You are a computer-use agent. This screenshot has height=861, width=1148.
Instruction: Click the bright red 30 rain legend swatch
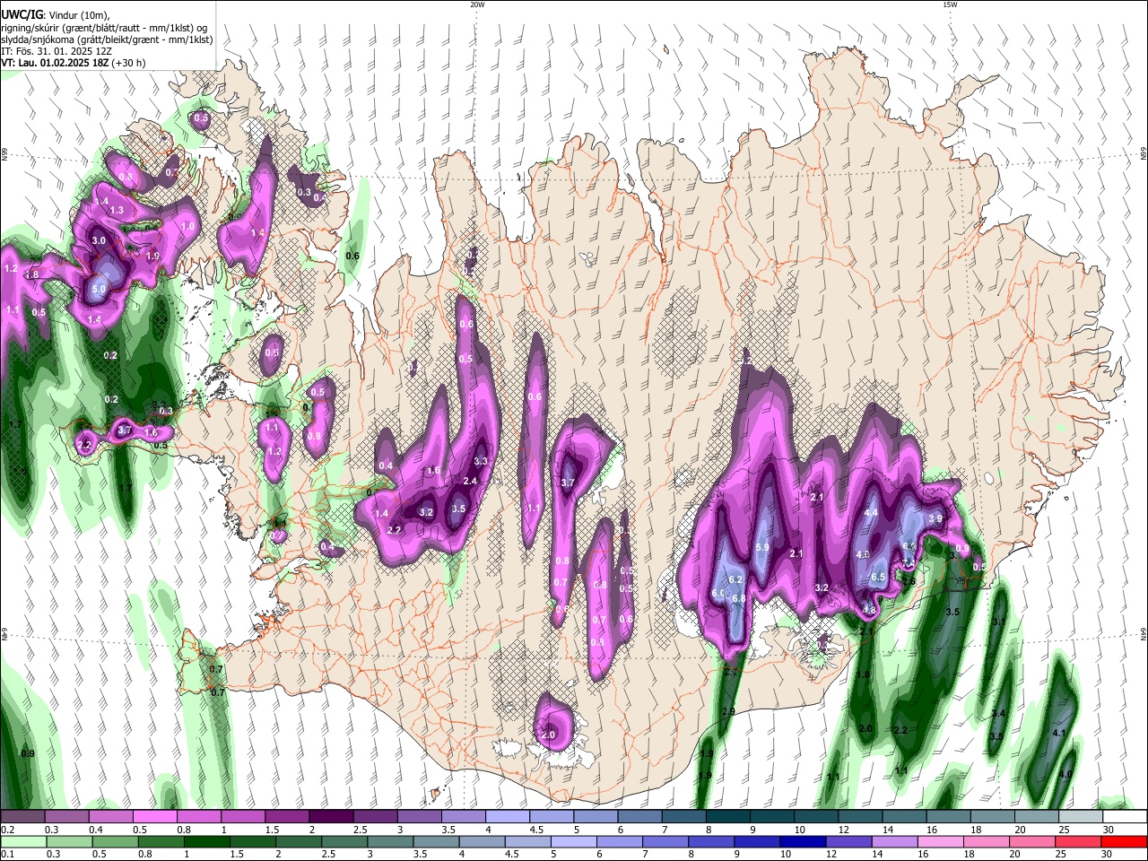click(1125, 841)
